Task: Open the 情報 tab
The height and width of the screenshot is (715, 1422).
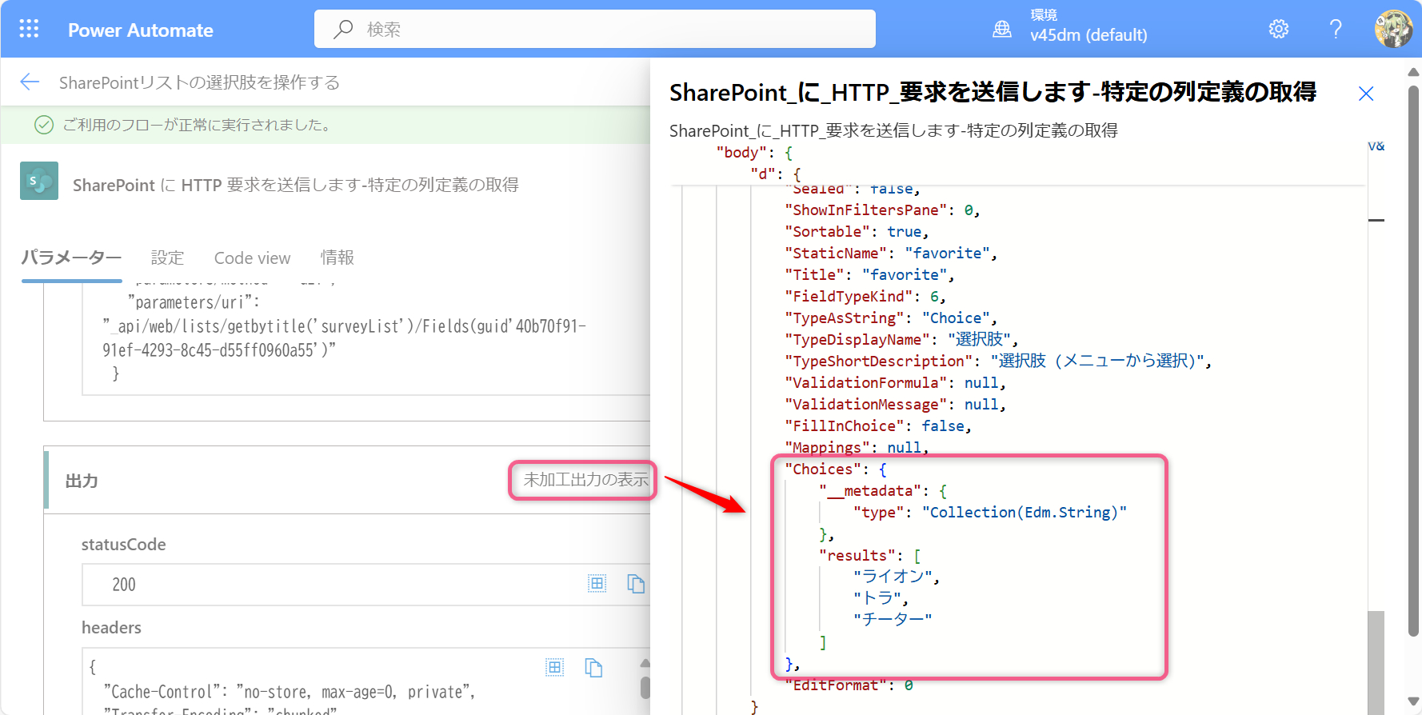Action: (337, 258)
